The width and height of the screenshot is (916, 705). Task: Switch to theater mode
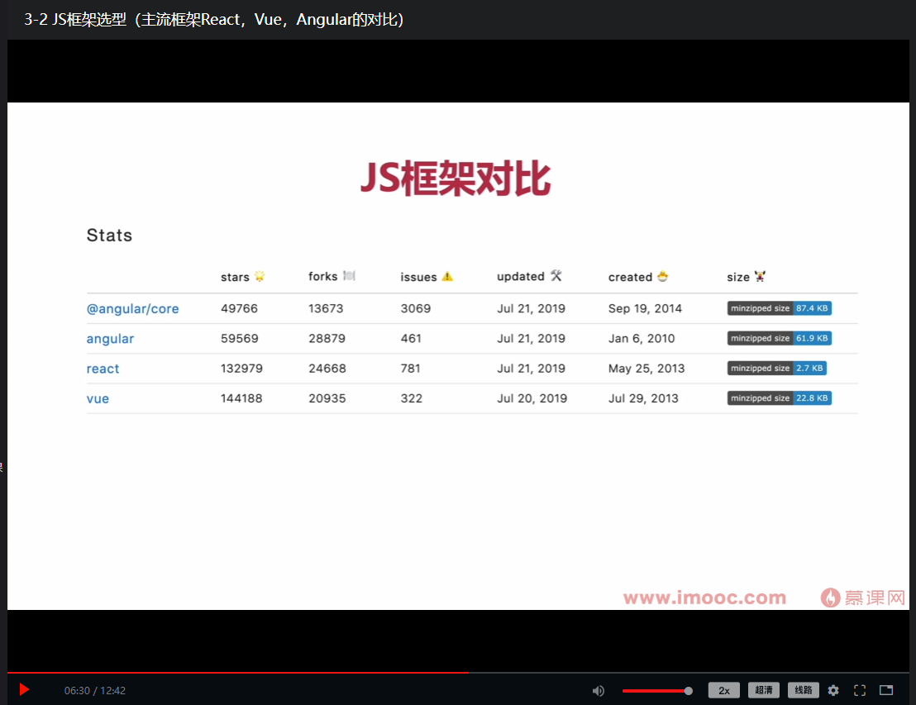886,690
